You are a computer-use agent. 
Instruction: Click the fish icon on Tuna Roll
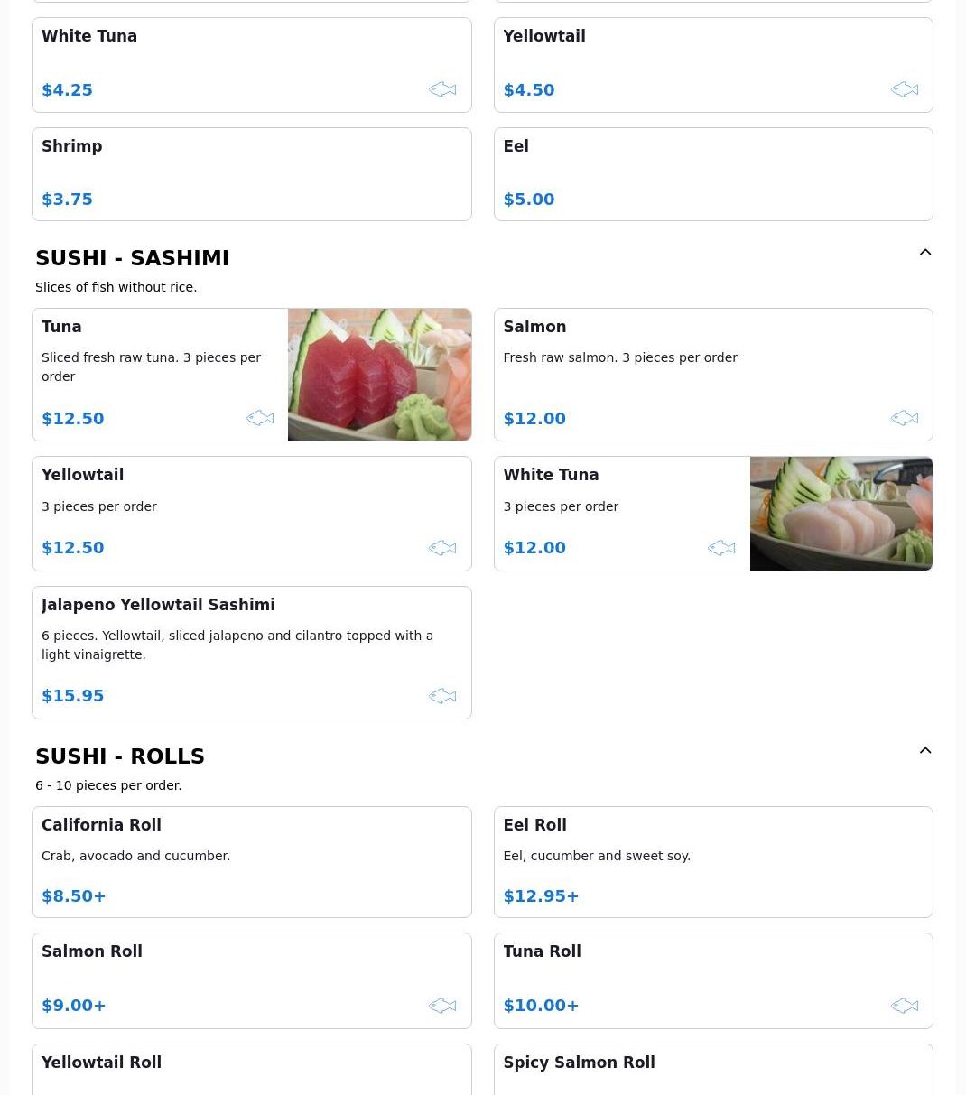pyautogui.click(x=904, y=1006)
